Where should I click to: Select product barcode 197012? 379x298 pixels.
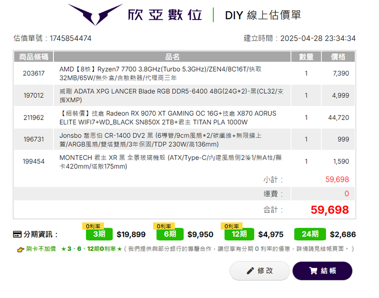click(34, 95)
